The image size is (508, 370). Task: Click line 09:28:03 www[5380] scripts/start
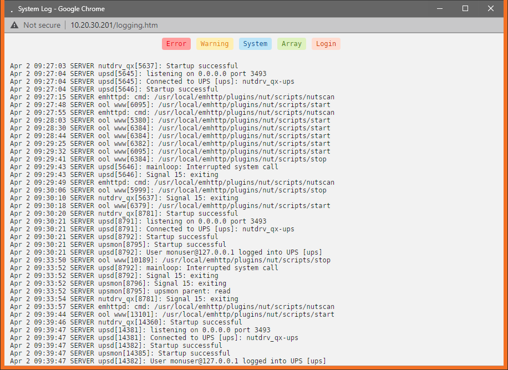tap(170, 120)
